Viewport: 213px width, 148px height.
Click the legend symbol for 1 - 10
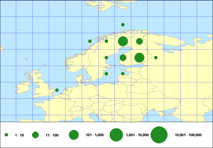[x=6, y=135]
